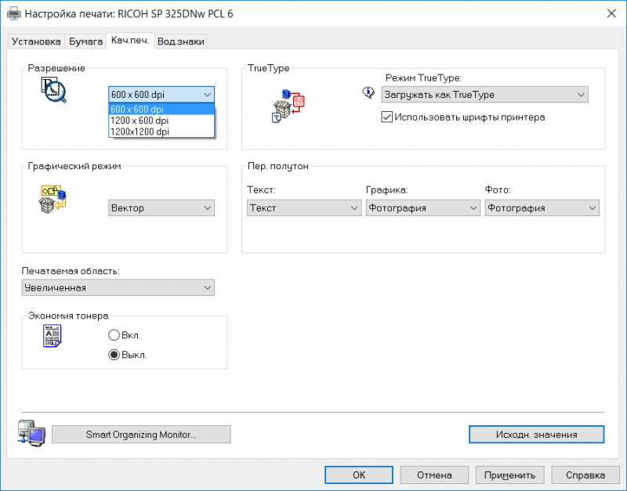627x491 pixels.
Task: Open the Текст halftone dropdown
Action: [304, 208]
